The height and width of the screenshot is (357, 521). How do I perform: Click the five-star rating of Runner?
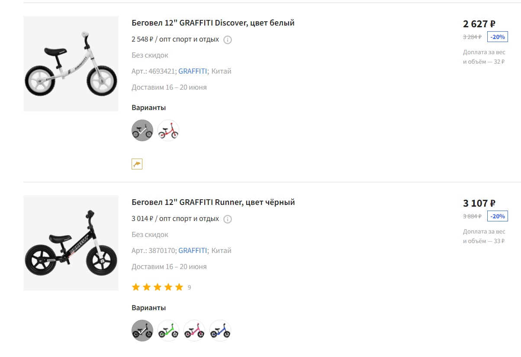click(x=158, y=287)
